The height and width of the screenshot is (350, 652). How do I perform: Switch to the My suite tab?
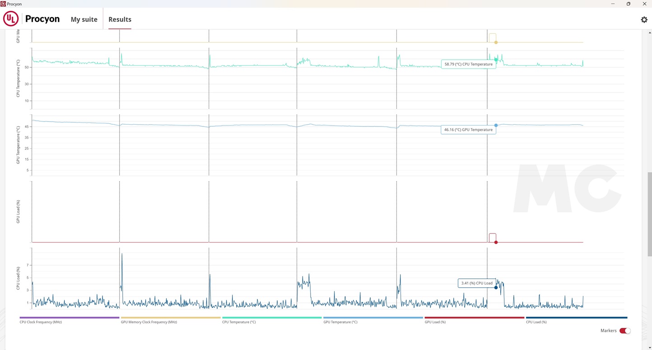tap(84, 19)
